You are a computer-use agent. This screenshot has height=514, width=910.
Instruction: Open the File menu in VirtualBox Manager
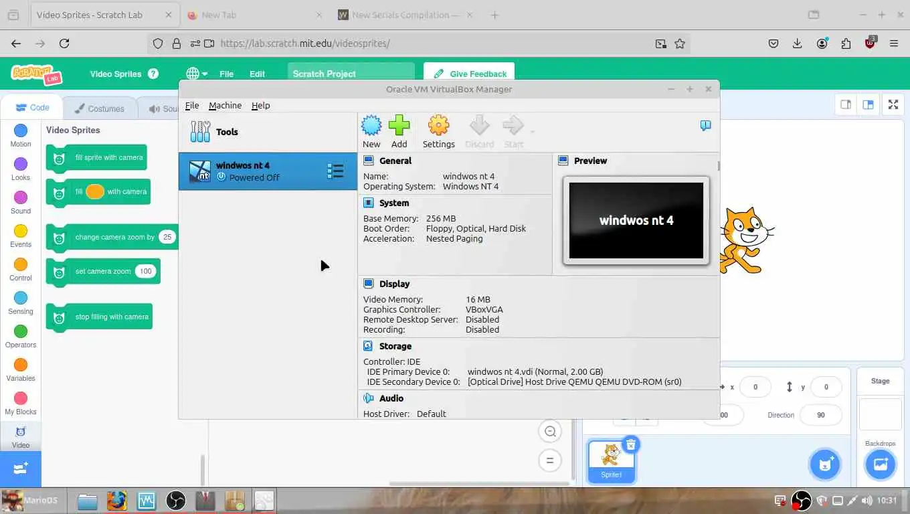(x=192, y=105)
